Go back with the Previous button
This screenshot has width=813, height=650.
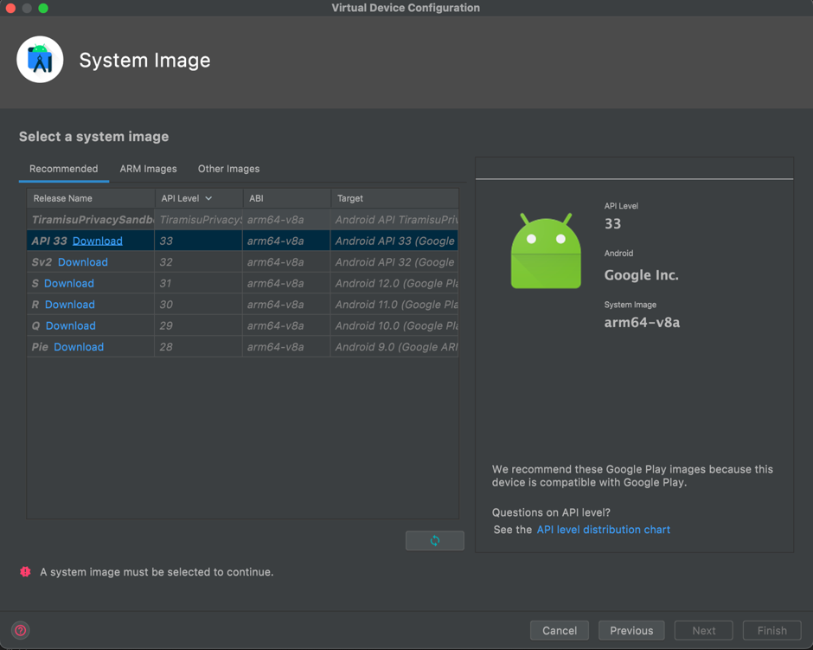[x=631, y=631]
